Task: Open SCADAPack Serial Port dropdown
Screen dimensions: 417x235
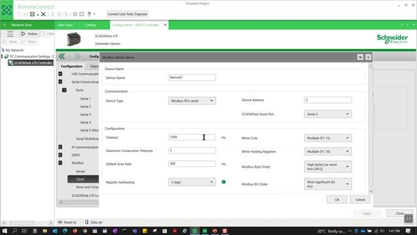Action: click(x=328, y=114)
